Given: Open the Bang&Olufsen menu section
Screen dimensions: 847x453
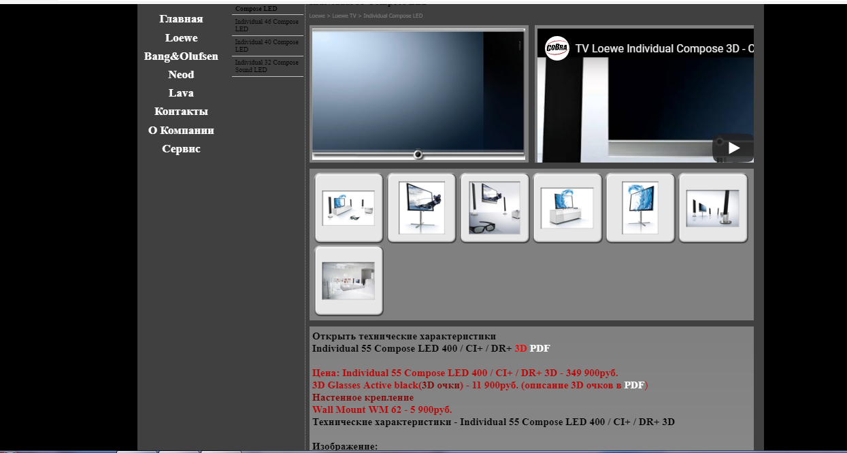Looking at the screenshot, I should pos(181,56).
